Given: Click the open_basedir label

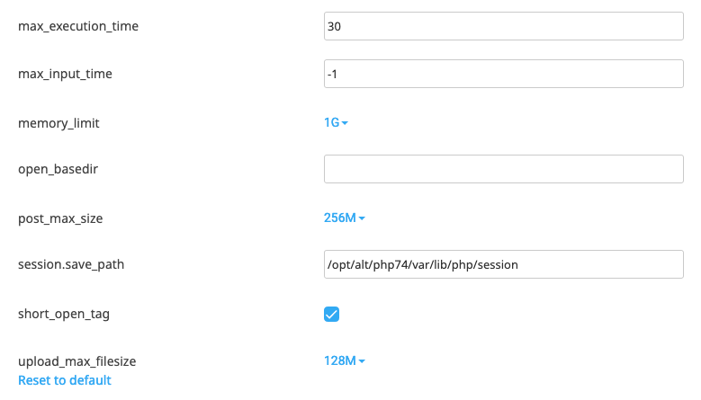Looking at the screenshot, I should [58, 169].
